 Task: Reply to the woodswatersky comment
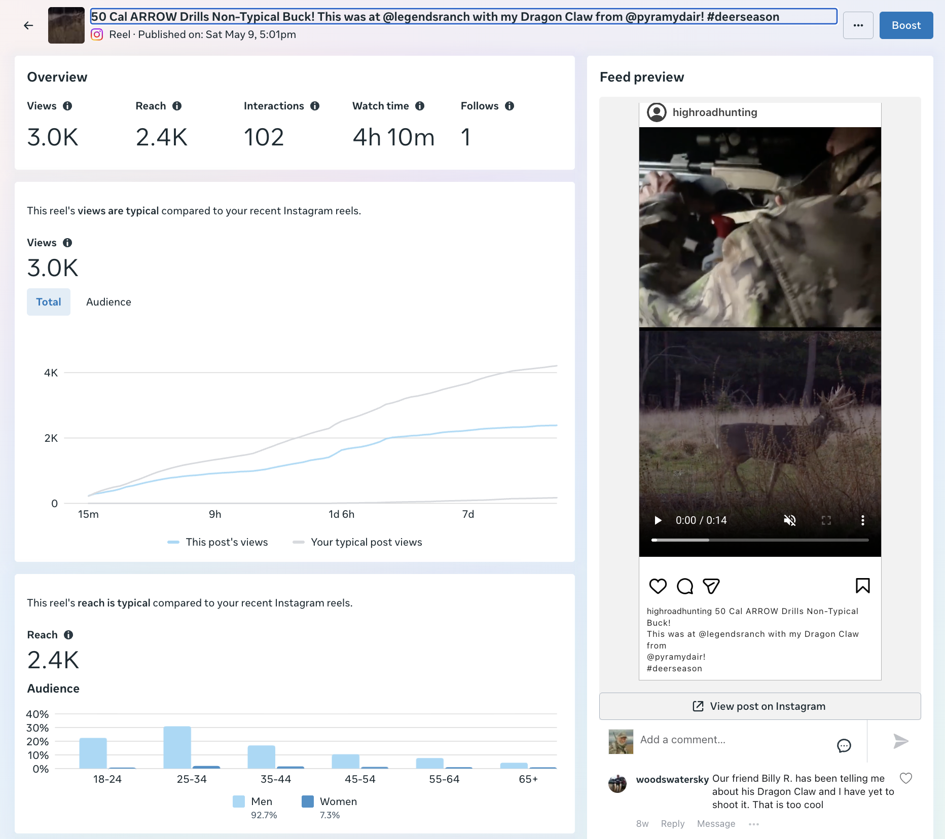click(673, 824)
